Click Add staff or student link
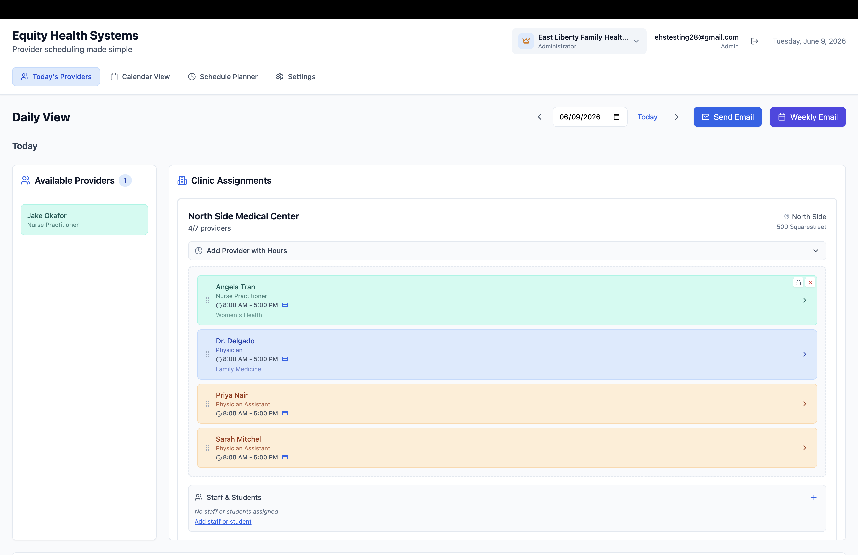Screen dimensions: 858x555 tap(223, 521)
